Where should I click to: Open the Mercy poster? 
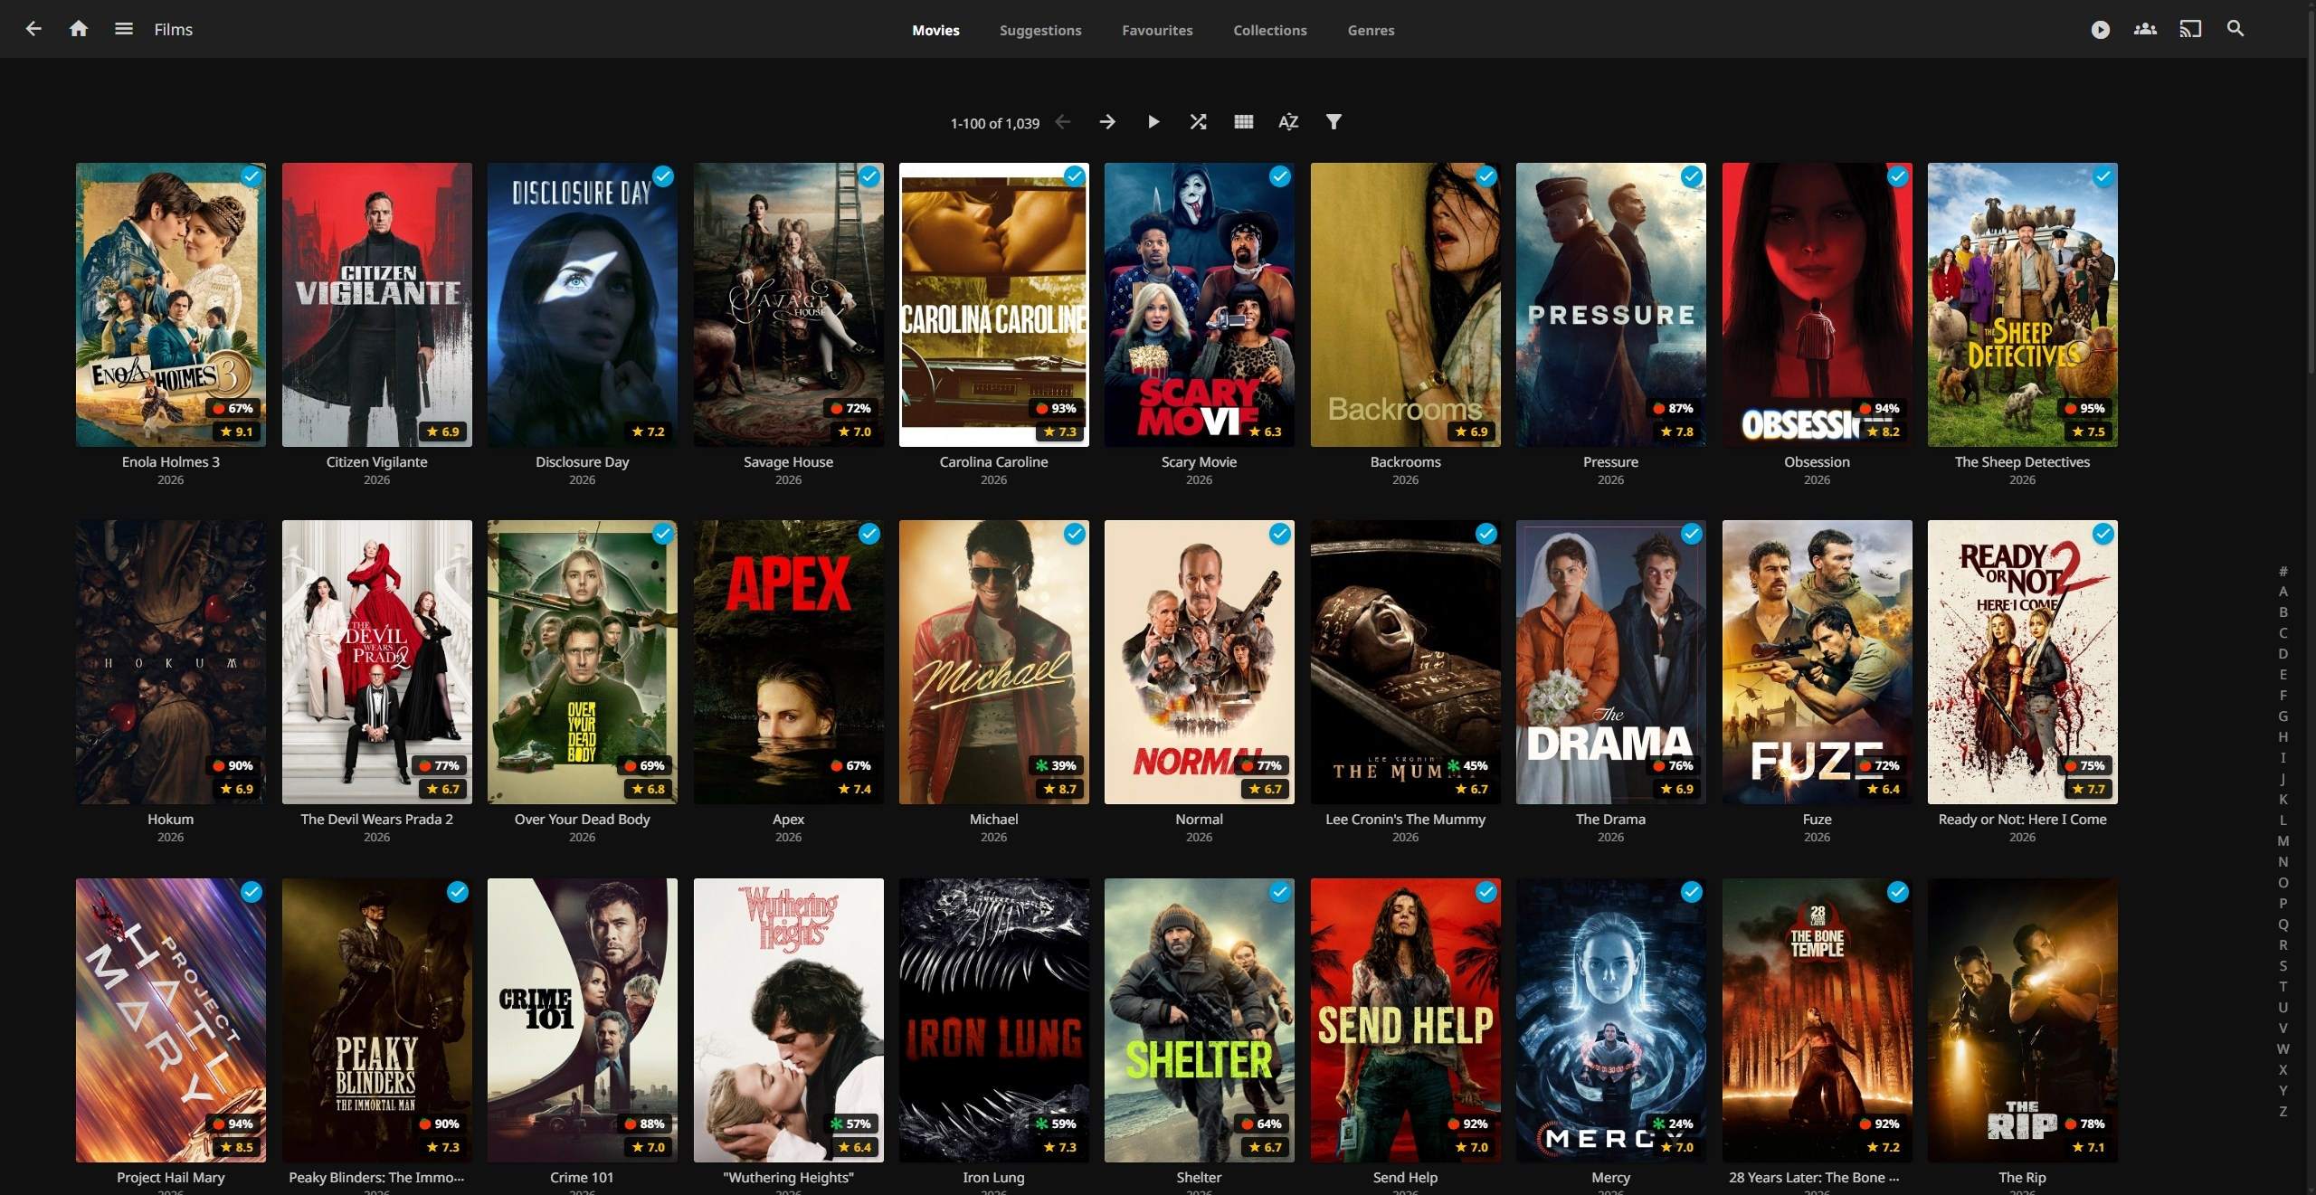click(x=1610, y=1020)
